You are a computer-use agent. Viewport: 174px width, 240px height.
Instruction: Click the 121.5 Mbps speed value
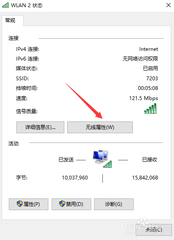(x=143, y=98)
